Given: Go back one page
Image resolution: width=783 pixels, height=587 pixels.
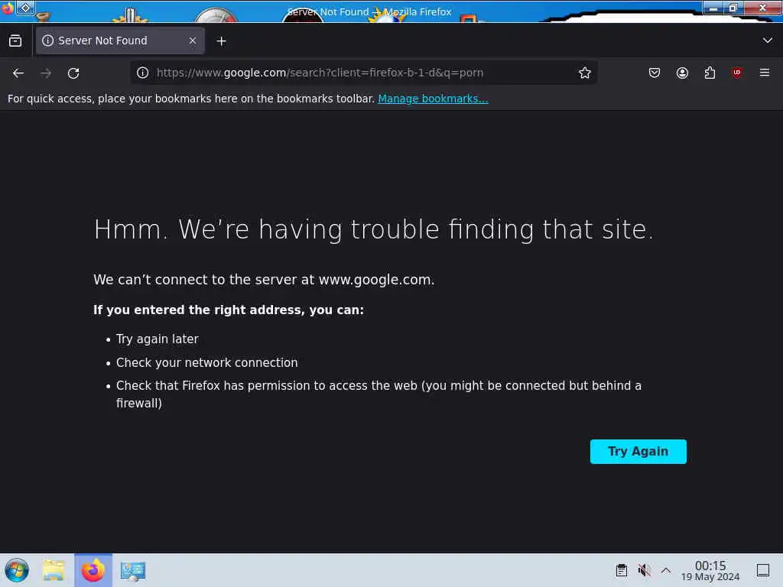Looking at the screenshot, I should click(x=18, y=73).
